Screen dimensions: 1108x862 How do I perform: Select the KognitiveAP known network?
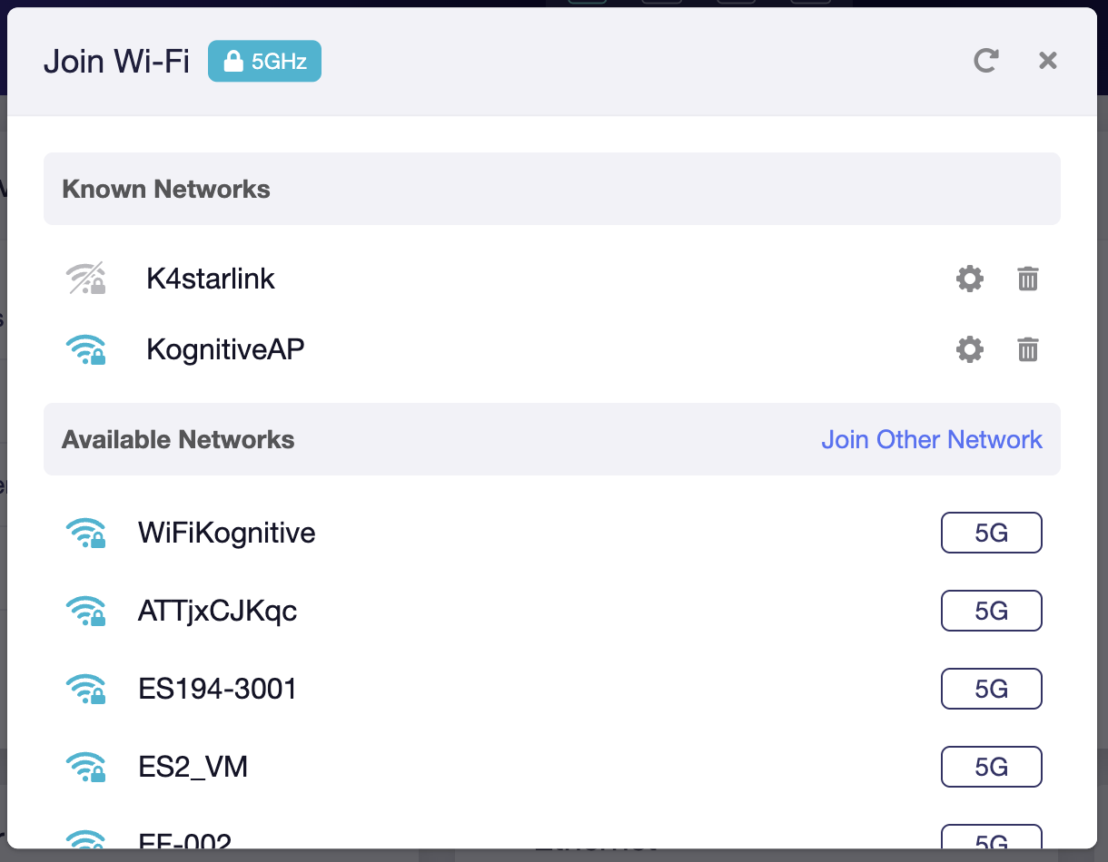225,349
